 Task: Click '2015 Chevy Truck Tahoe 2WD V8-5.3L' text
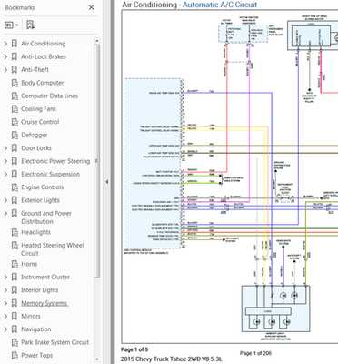tap(172, 359)
